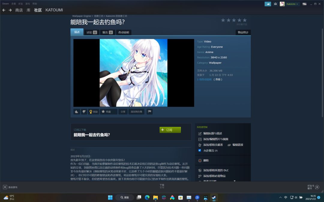Image resolution: width=324 pixels, height=202 pixels.
Task: Open the 1 项改动说明 link
Action: coord(204,79)
